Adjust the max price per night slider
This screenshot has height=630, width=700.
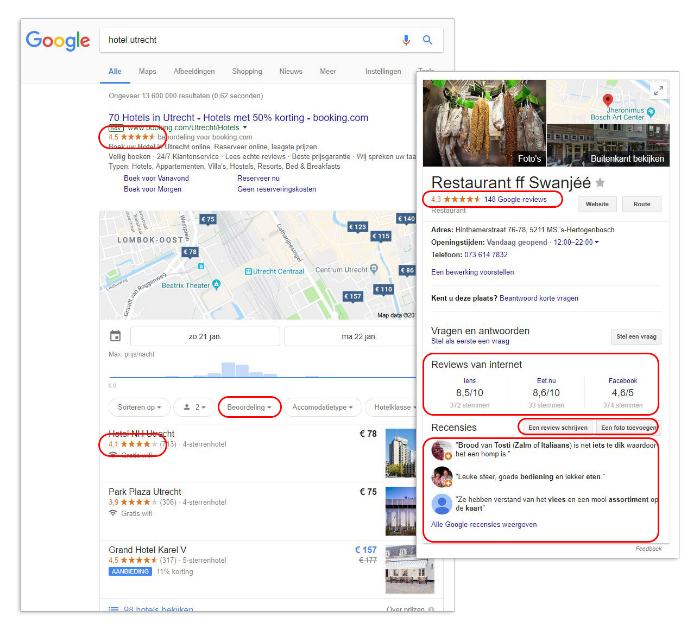coord(263,377)
